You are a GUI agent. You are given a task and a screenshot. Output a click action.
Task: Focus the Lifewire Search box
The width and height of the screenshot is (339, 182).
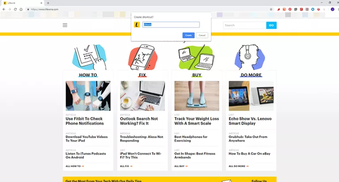point(245,25)
